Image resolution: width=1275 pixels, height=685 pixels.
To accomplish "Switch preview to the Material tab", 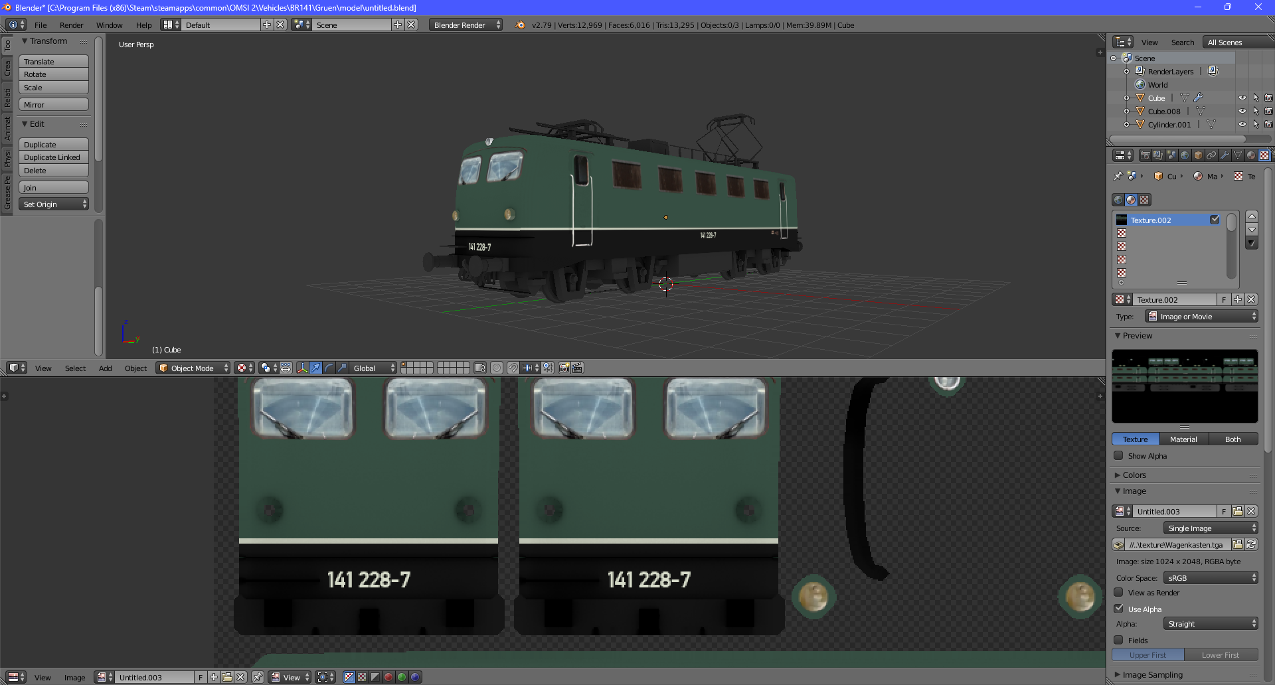I will click(x=1183, y=439).
